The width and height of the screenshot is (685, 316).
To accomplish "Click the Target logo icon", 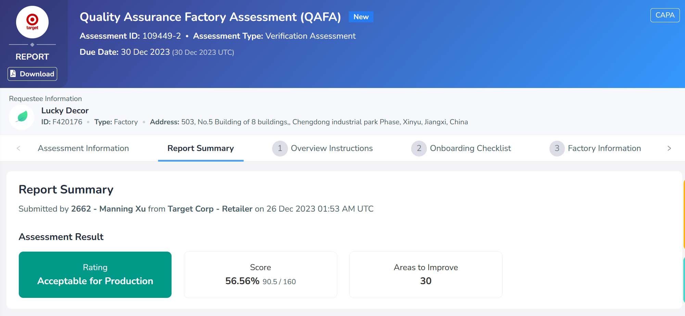I will (x=32, y=21).
